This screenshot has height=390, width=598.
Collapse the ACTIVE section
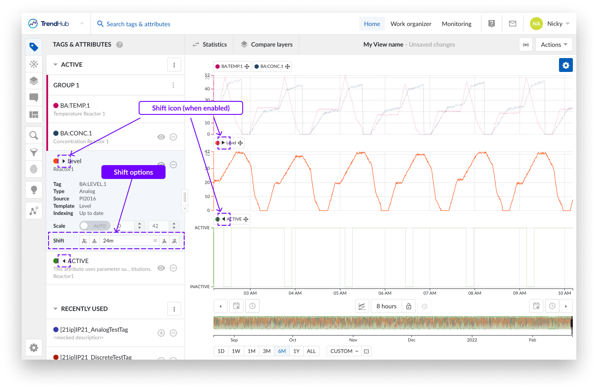tap(55, 65)
